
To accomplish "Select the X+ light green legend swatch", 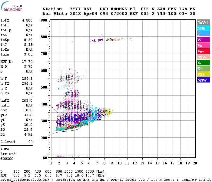I will [x=204, y=68].
